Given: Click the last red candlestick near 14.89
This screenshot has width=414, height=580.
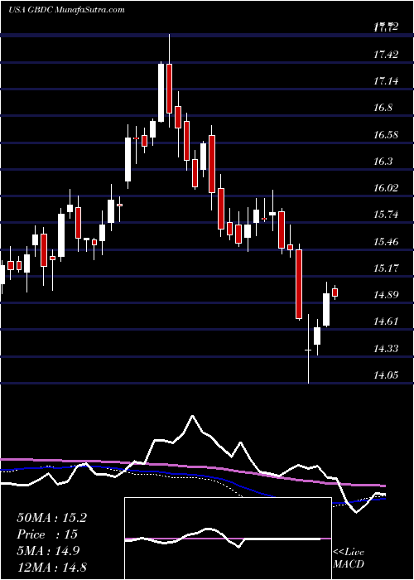Looking at the screenshot, I should [335, 292].
